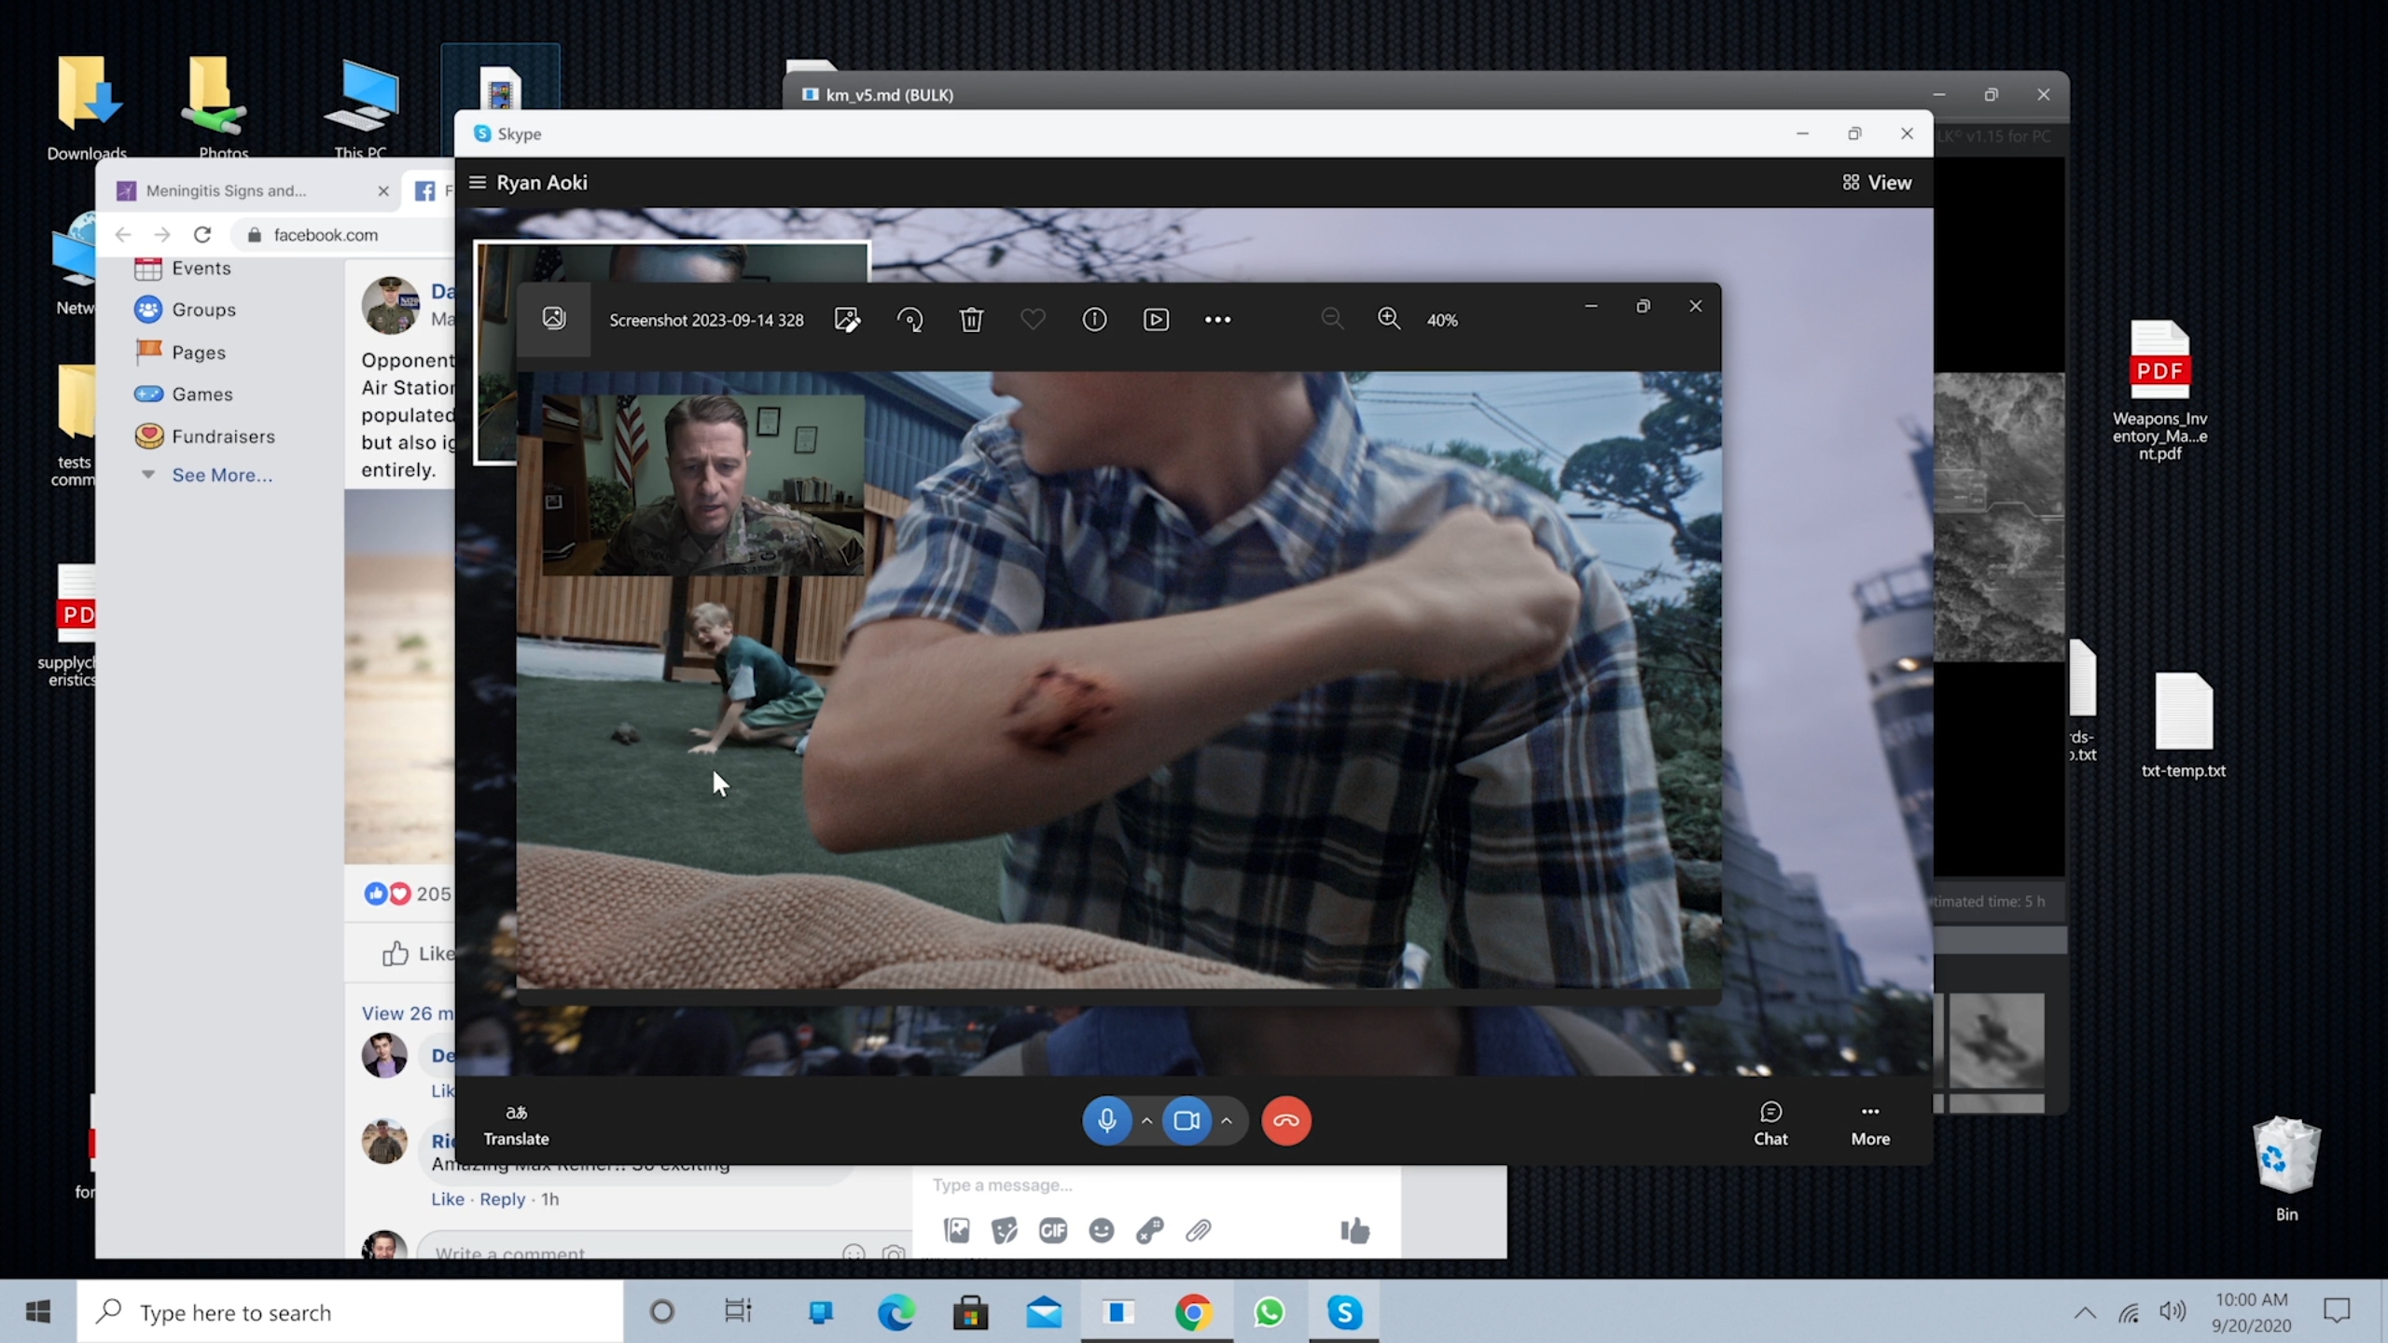Click the edit image icon in Photos

tap(847, 320)
